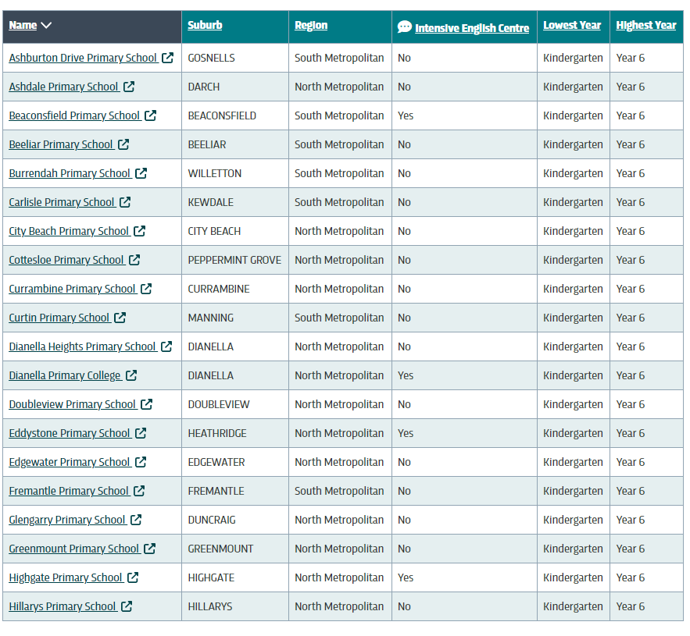690x636 pixels.
Task: Open Dianella Primary College link
Action: (x=65, y=375)
